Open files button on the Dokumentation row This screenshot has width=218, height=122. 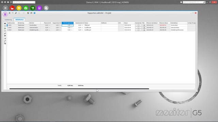tap(144, 28)
